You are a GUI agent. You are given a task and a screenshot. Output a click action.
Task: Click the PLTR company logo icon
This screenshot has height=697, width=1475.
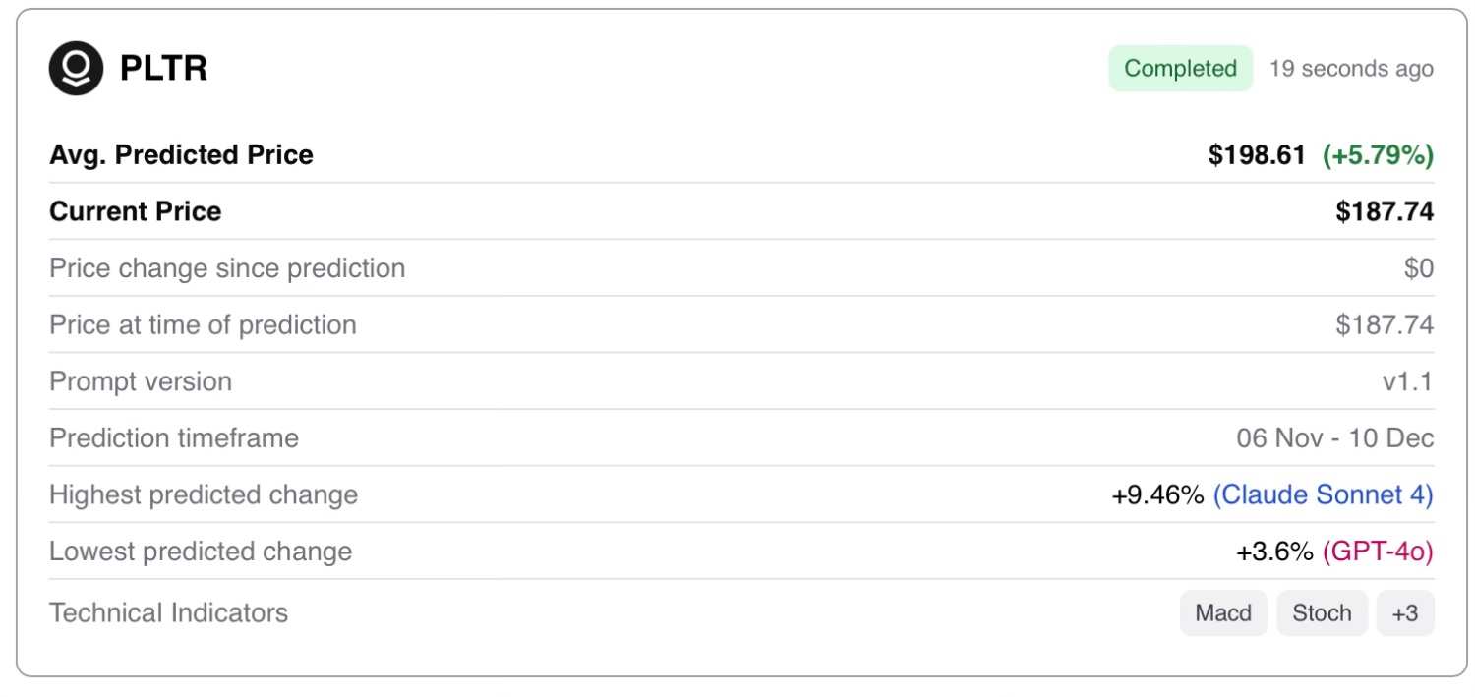point(76,69)
